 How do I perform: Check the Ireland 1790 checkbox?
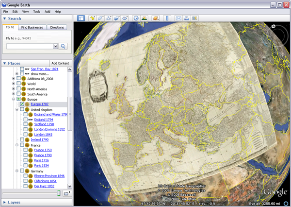[x=22, y=139]
